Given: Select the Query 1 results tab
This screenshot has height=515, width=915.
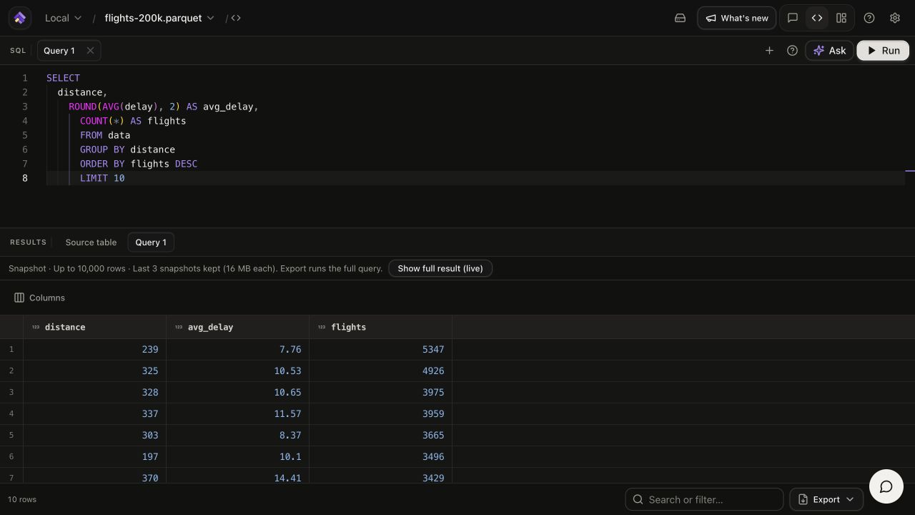Looking at the screenshot, I should [x=151, y=242].
